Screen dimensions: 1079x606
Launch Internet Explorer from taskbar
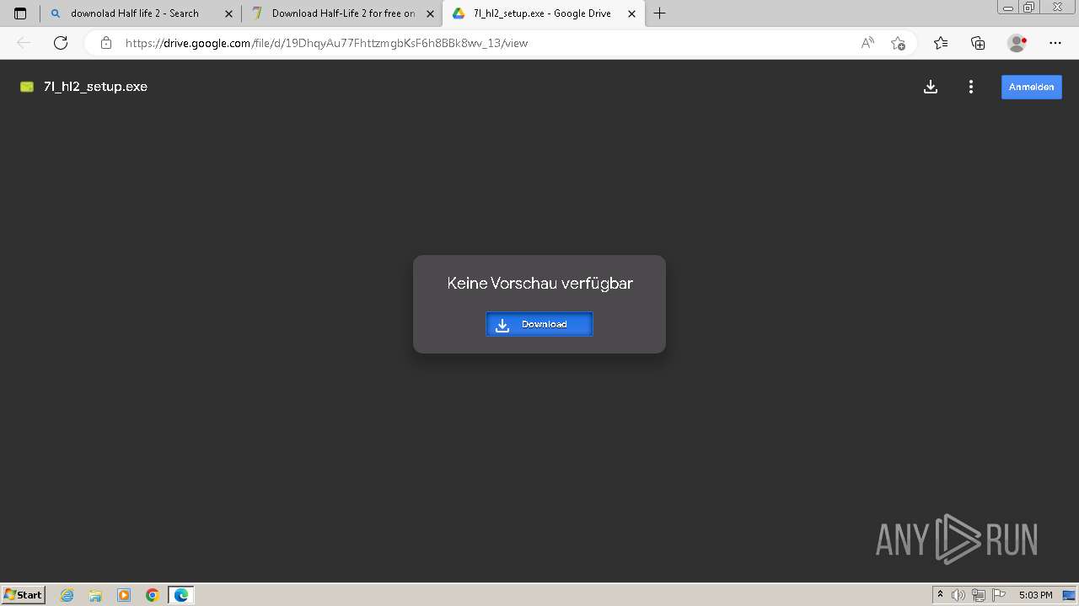pos(67,595)
